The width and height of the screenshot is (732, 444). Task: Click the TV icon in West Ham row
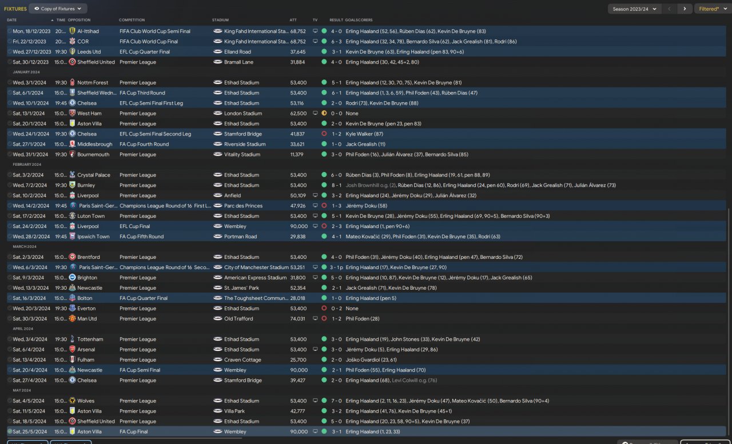(x=315, y=114)
